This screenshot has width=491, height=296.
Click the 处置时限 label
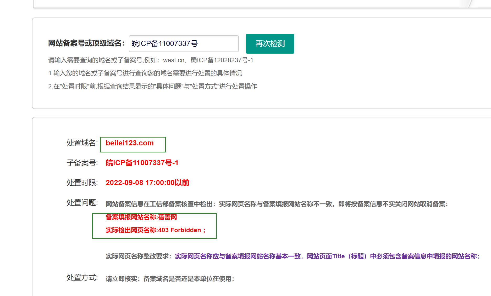82,183
